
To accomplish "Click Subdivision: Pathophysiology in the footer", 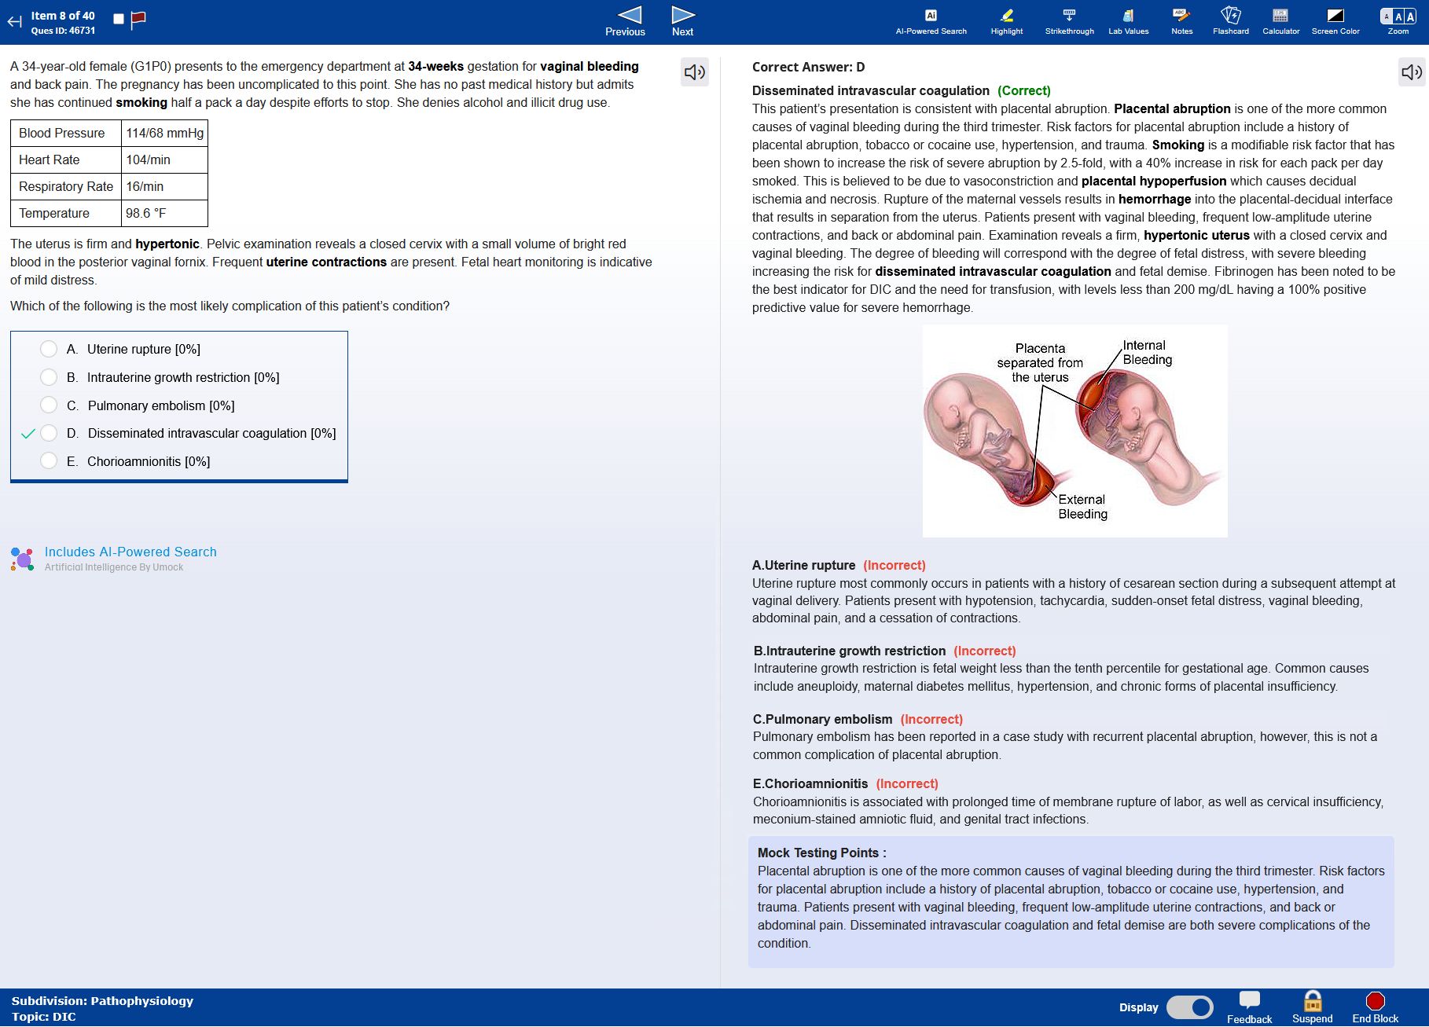I will [x=102, y=1001].
